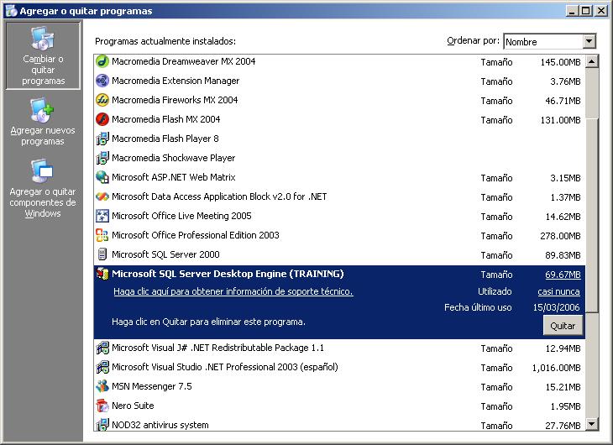Click the 145.00MB size value
This screenshot has width=613, height=445.
point(561,62)
